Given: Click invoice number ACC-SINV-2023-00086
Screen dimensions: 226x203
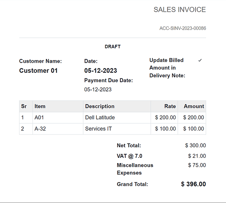Looking at the screenshot, I should click(x=183, y=28).
